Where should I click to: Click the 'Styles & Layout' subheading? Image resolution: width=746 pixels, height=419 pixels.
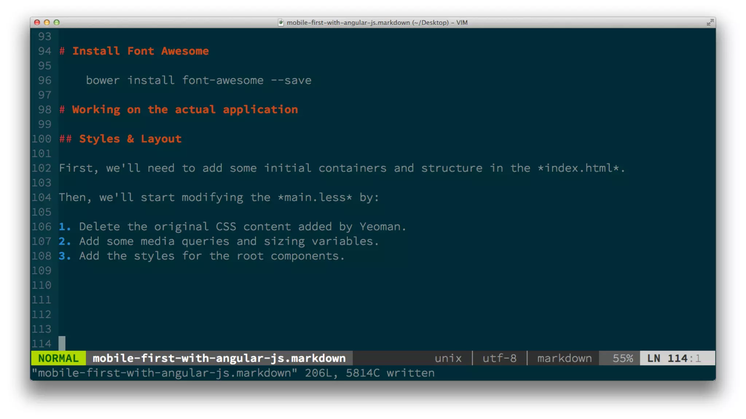click(x=130, y=139)
